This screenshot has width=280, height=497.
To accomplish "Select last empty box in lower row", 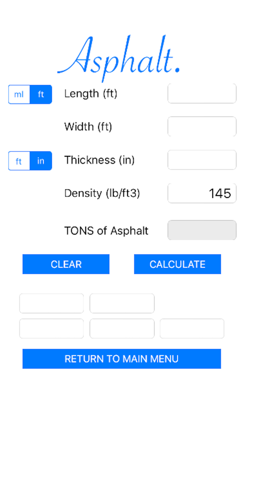I will pyautogui.click(x=192, y=328).
